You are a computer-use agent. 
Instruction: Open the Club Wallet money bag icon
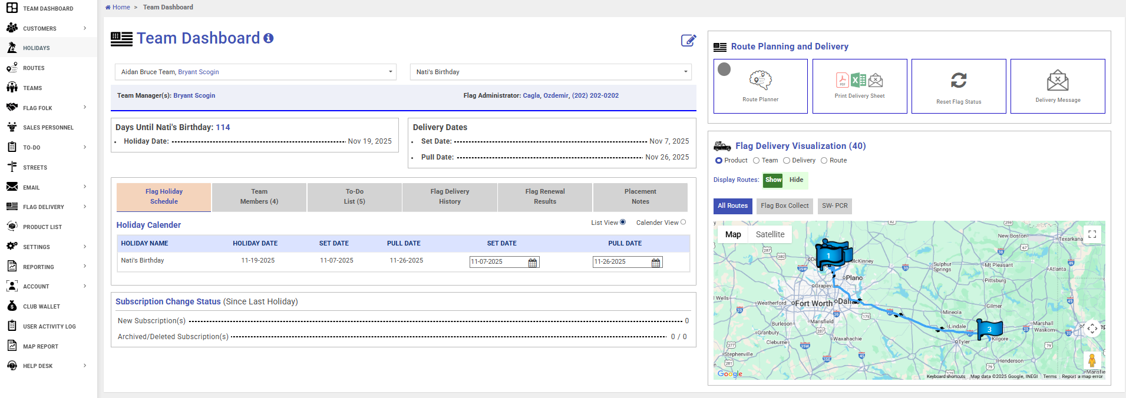click(12, 306)
